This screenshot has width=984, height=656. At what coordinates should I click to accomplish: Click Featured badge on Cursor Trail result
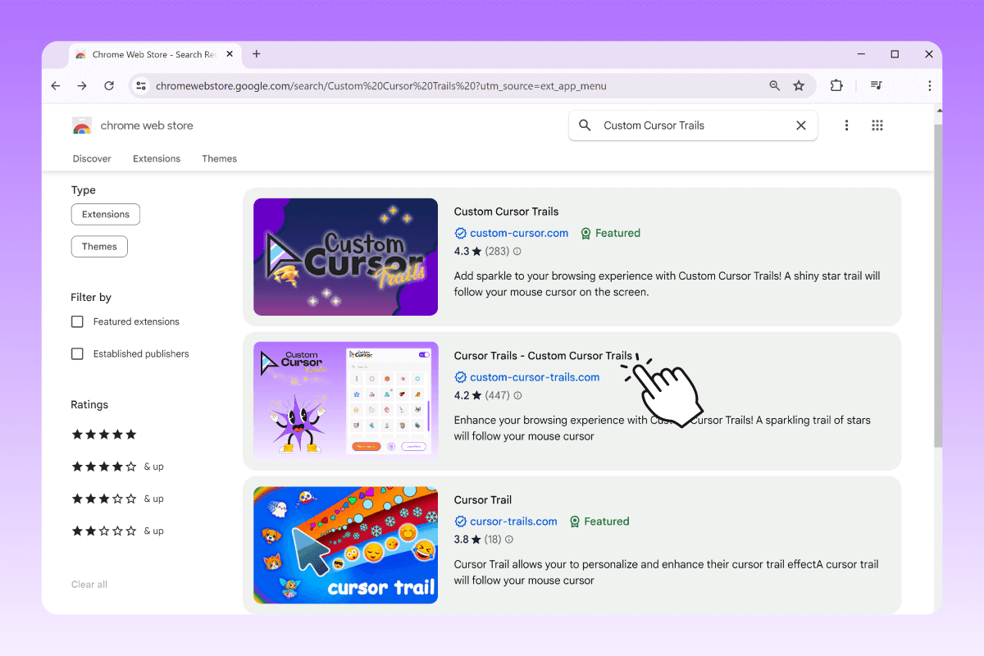tap(599, 522)
